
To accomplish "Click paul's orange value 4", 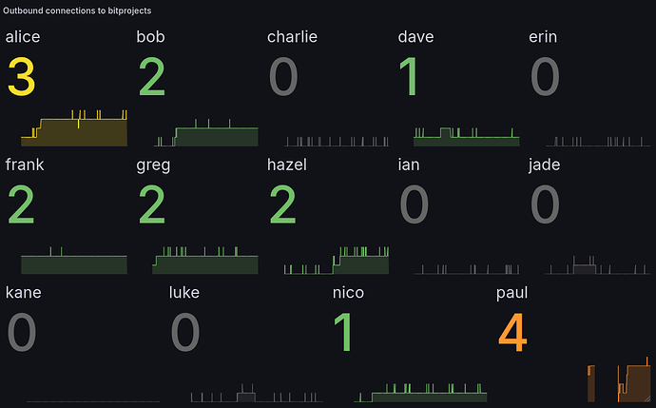I will pyautogui.click(x=511, y=332).
